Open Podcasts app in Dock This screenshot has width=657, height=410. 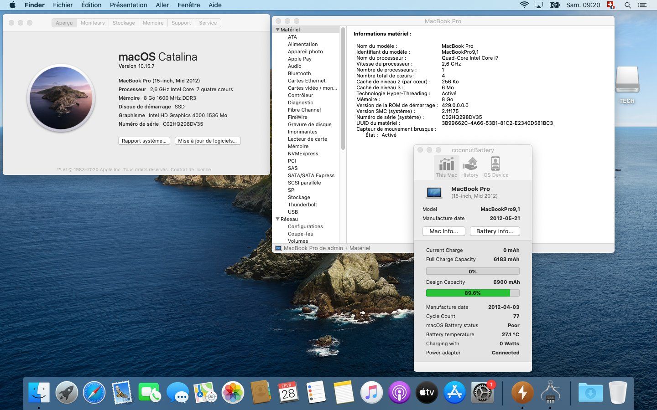click(x=399, y=392)
